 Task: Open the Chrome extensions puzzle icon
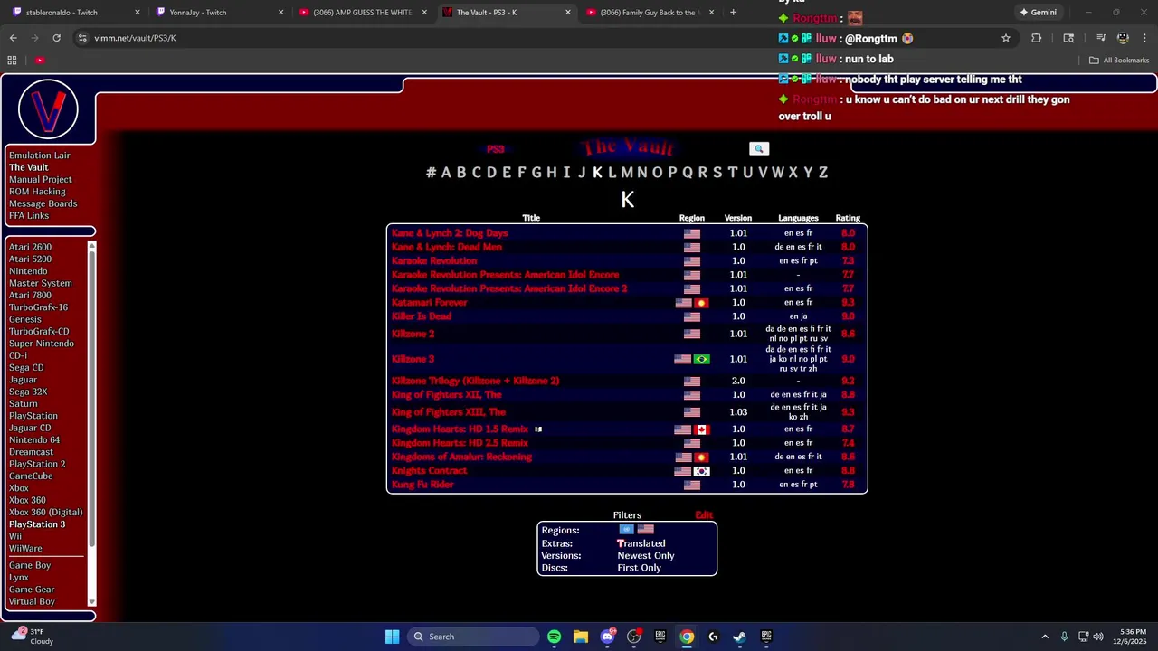(x=1036, y=38)
